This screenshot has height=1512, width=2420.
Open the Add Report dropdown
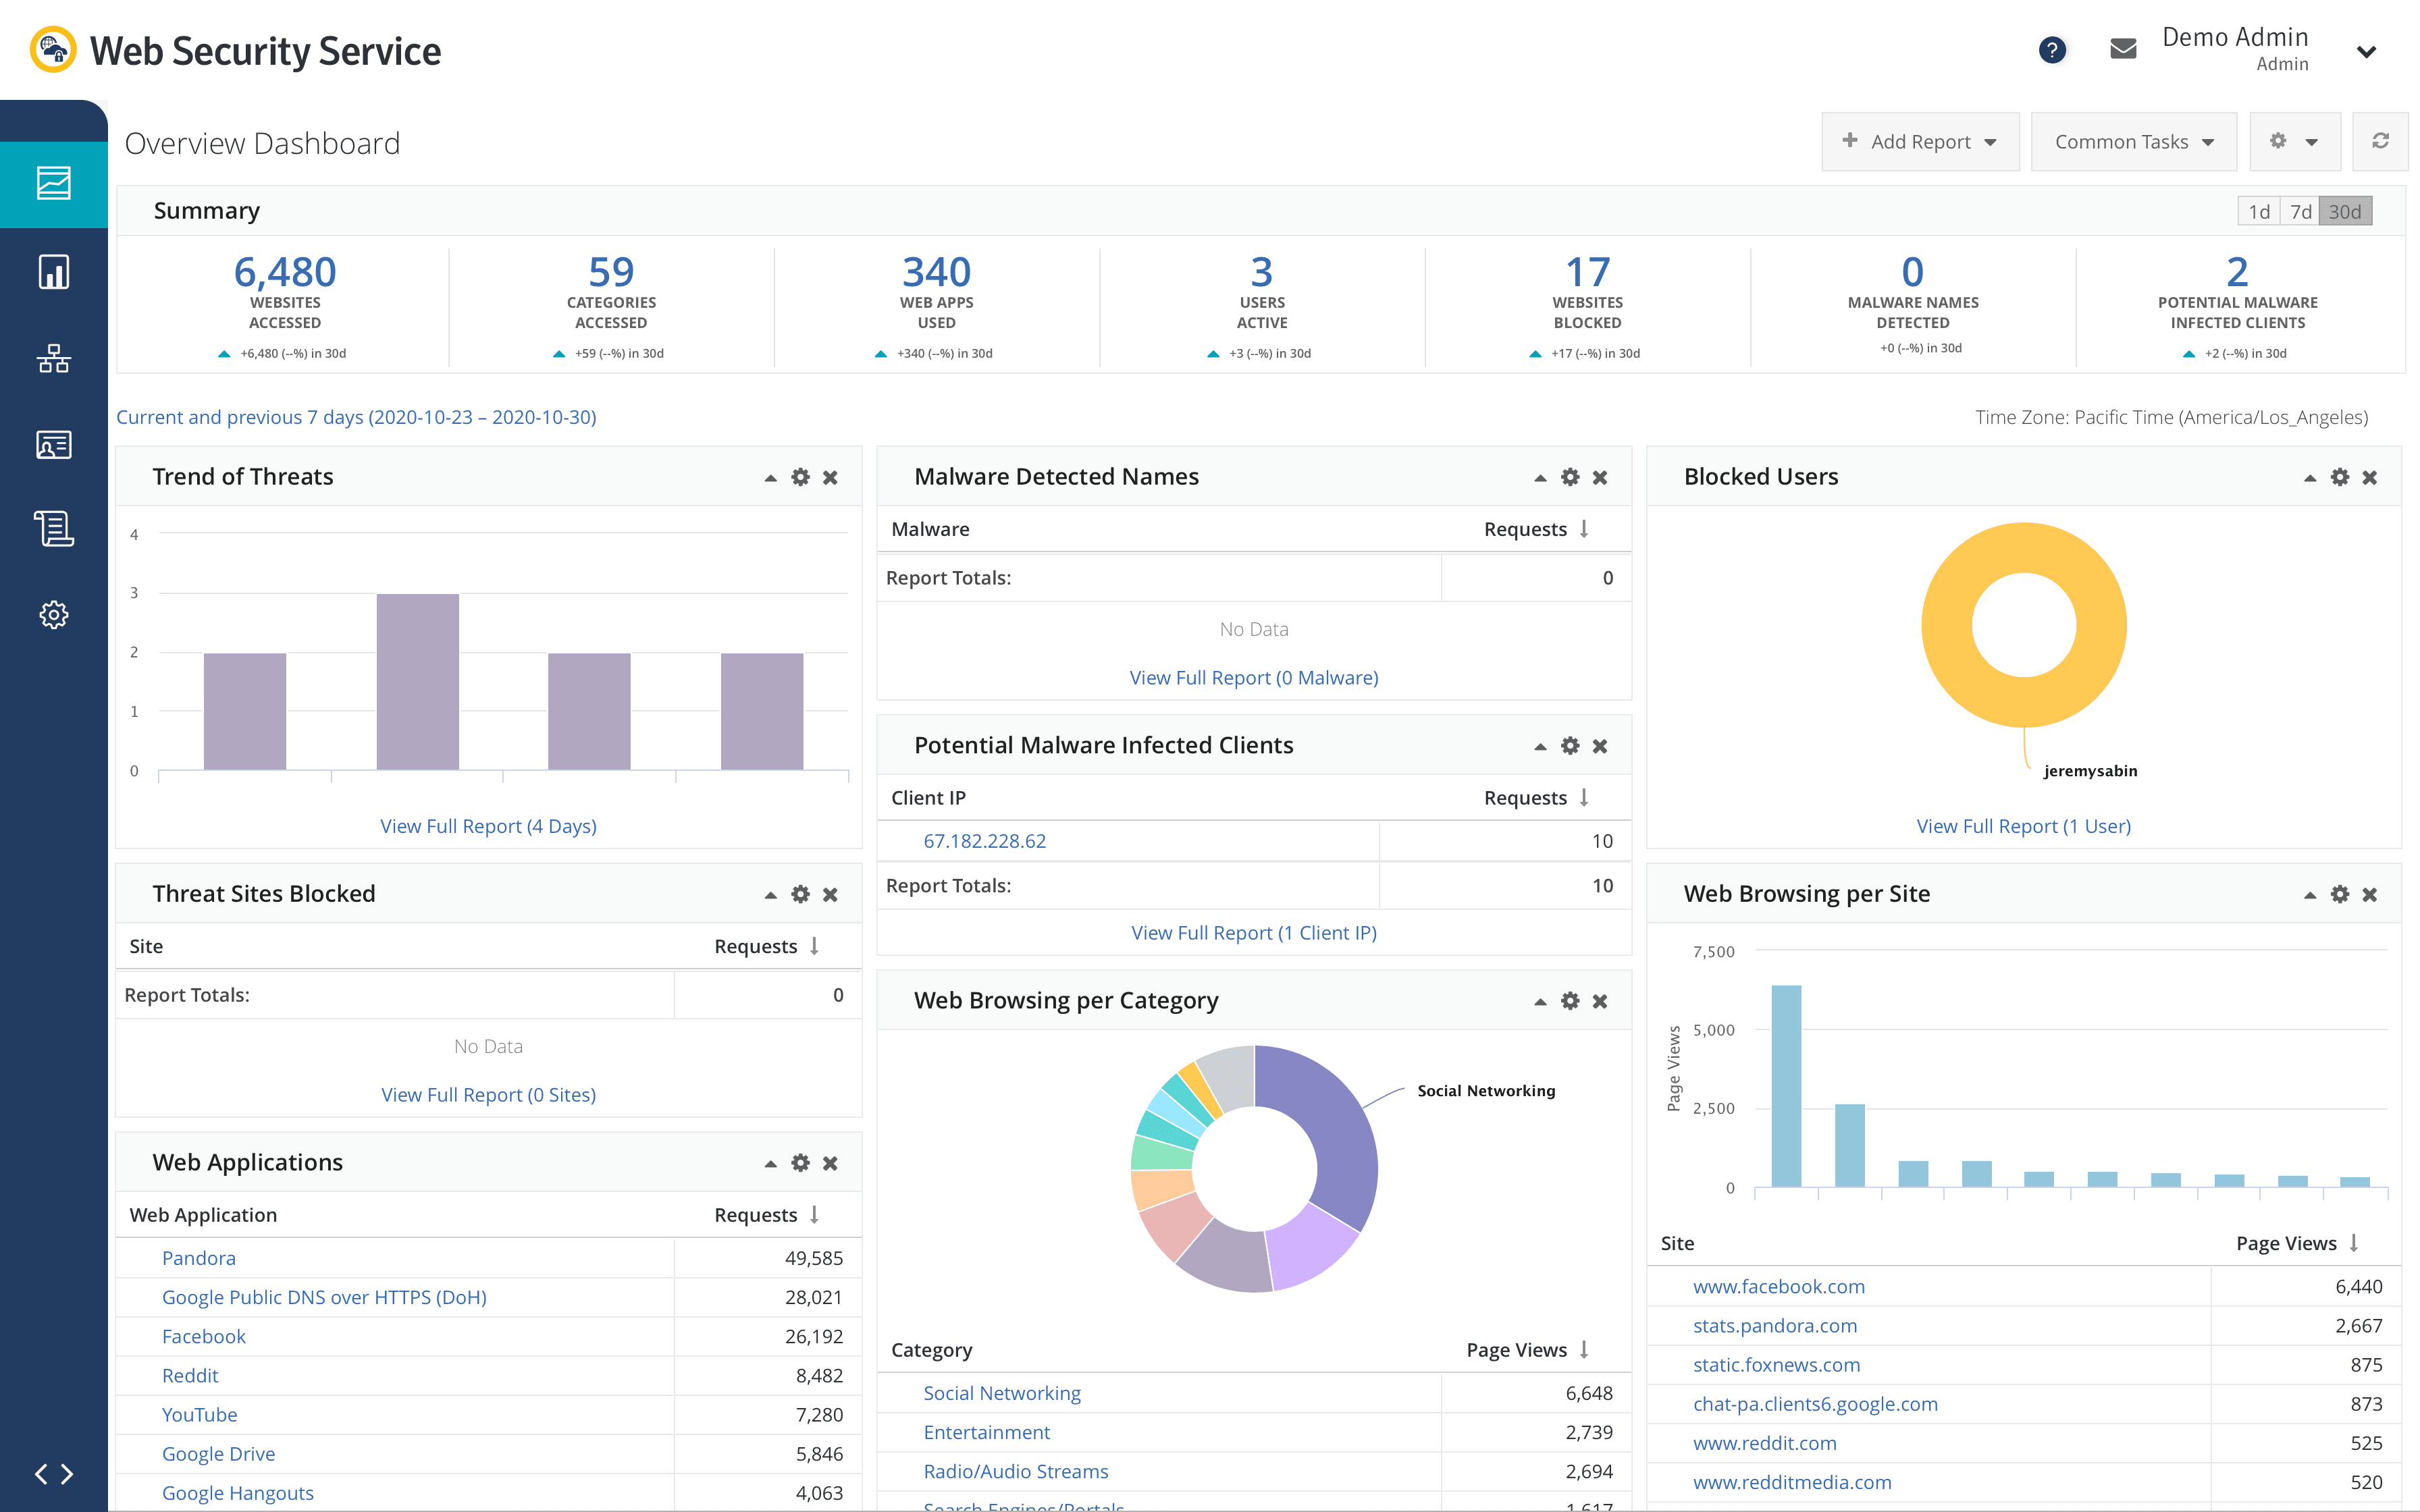point(1919,141)
